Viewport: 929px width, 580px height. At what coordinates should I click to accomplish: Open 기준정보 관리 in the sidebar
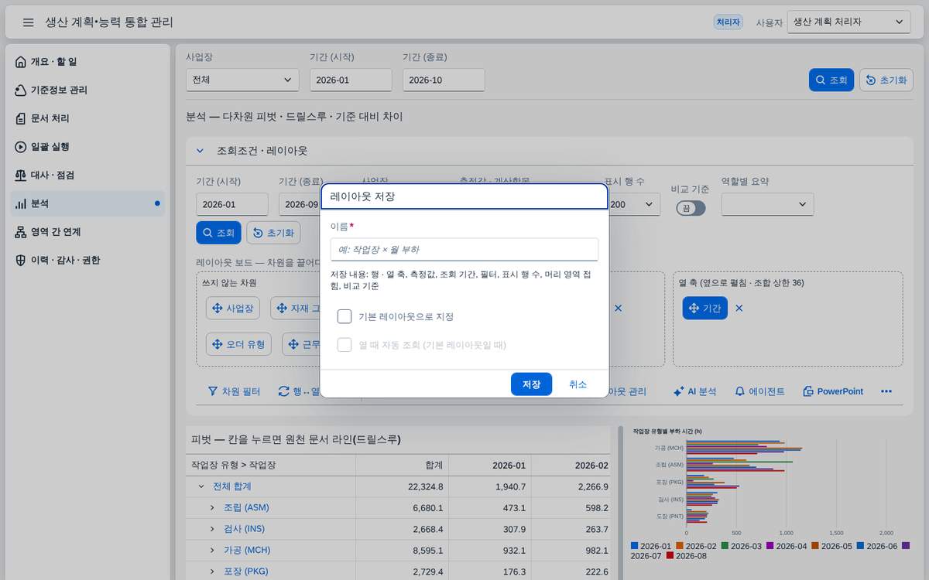click(x=87, y=90)
